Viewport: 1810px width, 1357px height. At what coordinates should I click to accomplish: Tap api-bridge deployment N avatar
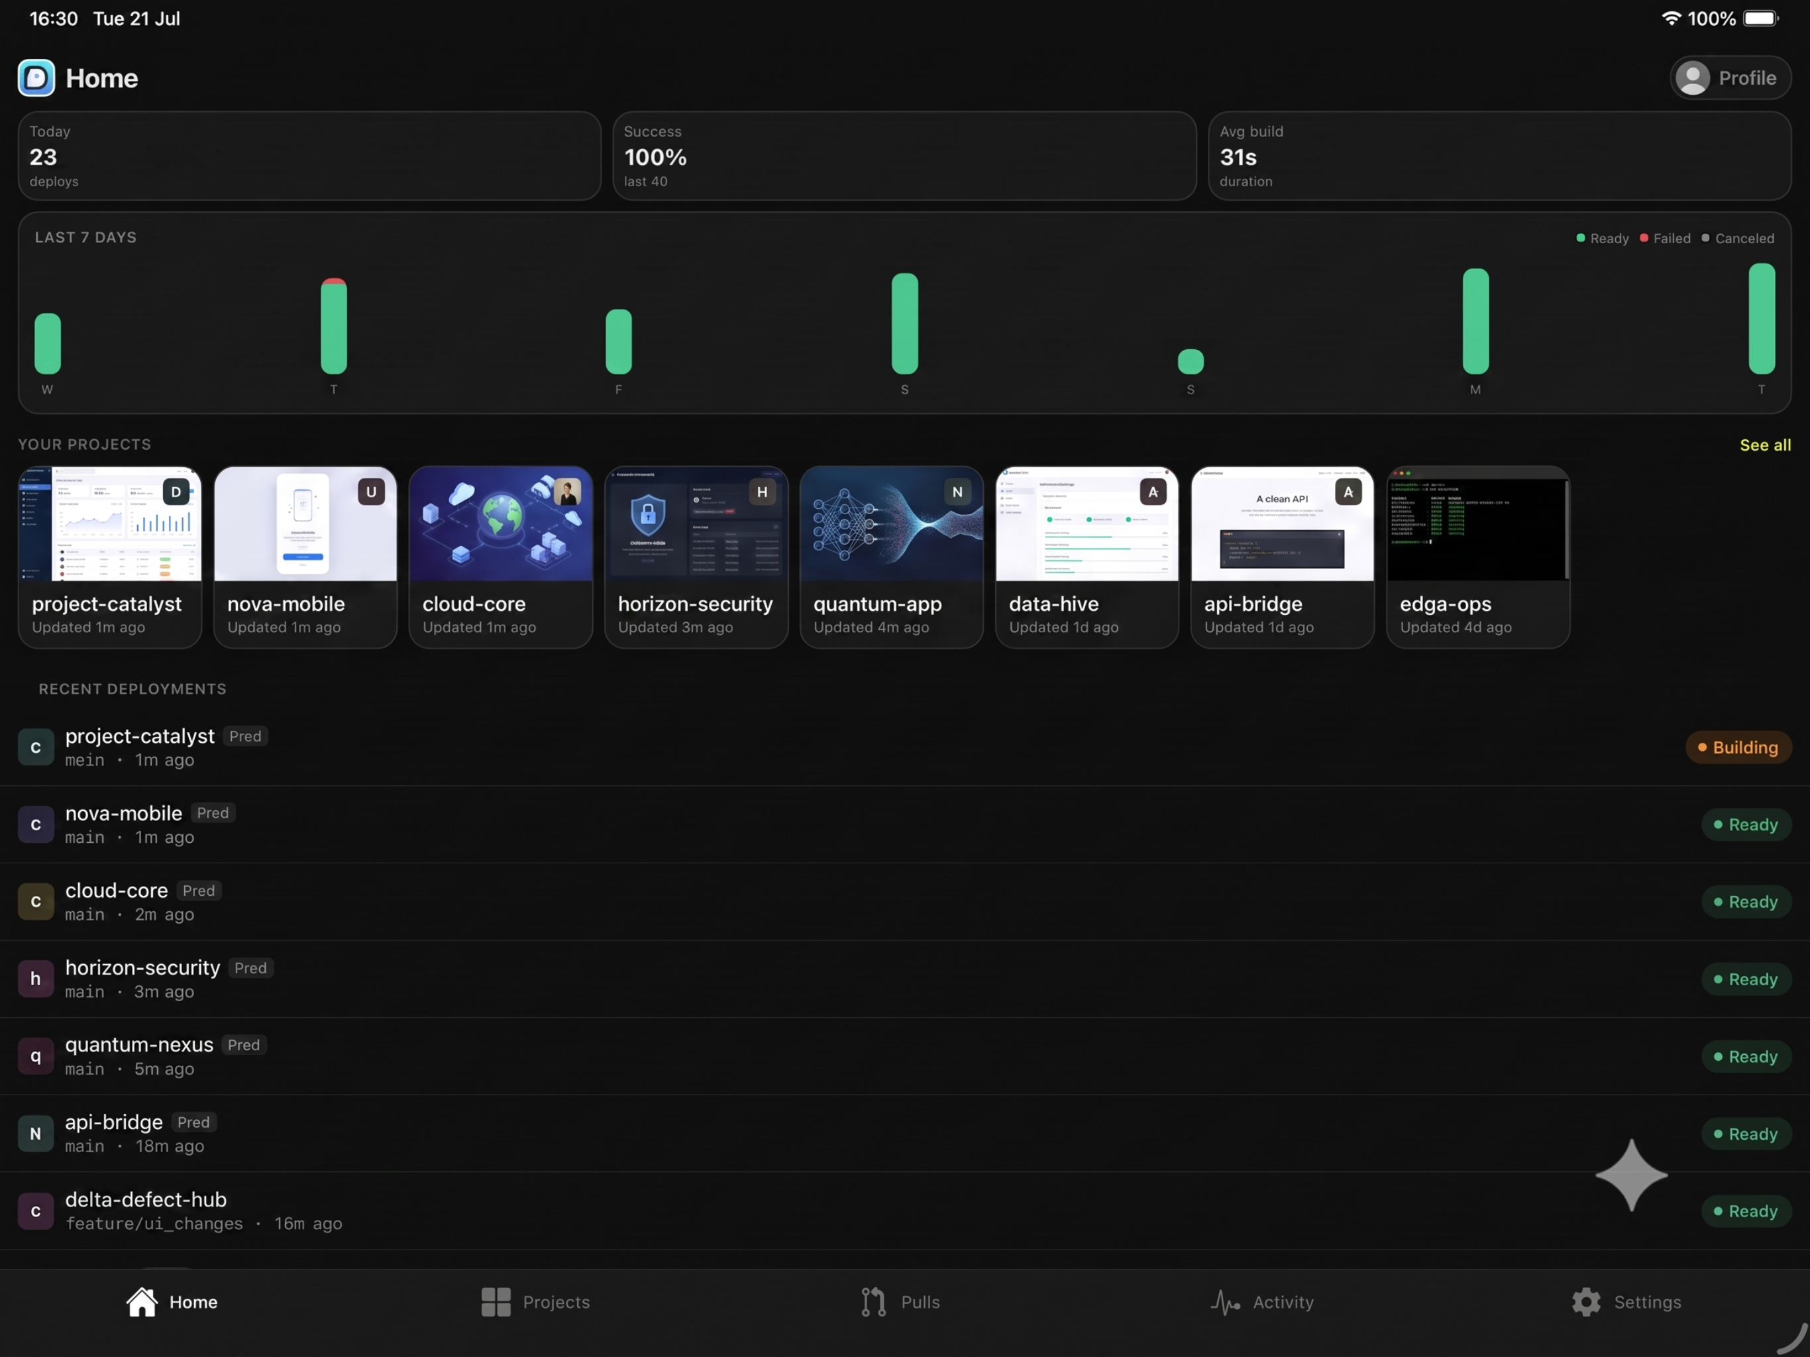pos(36,1134)
